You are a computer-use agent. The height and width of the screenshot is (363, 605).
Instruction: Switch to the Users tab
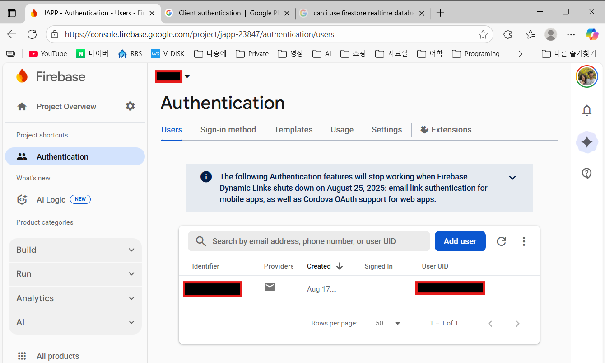click(172, 130)
